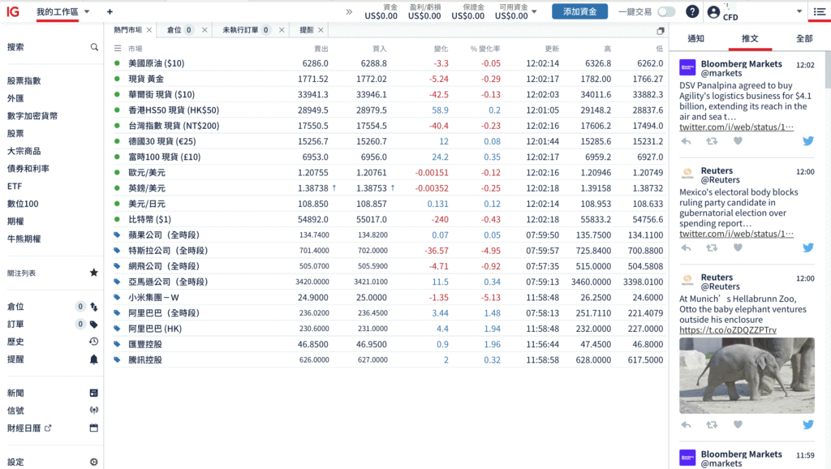Retweet the Reuters baby elephant tweet
Viewport: 831px width, 469px height.
point(712,425)
